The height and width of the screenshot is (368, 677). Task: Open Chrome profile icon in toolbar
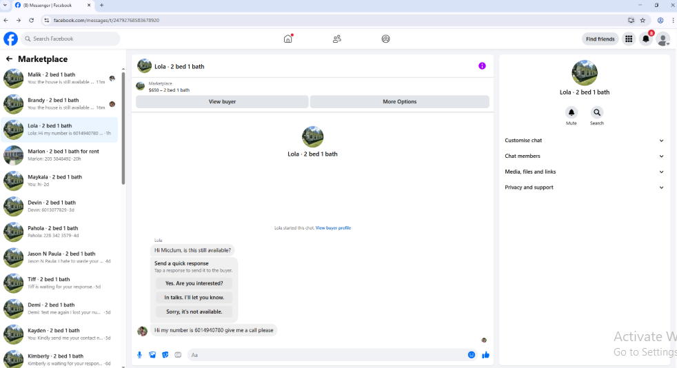pos(660,20)
